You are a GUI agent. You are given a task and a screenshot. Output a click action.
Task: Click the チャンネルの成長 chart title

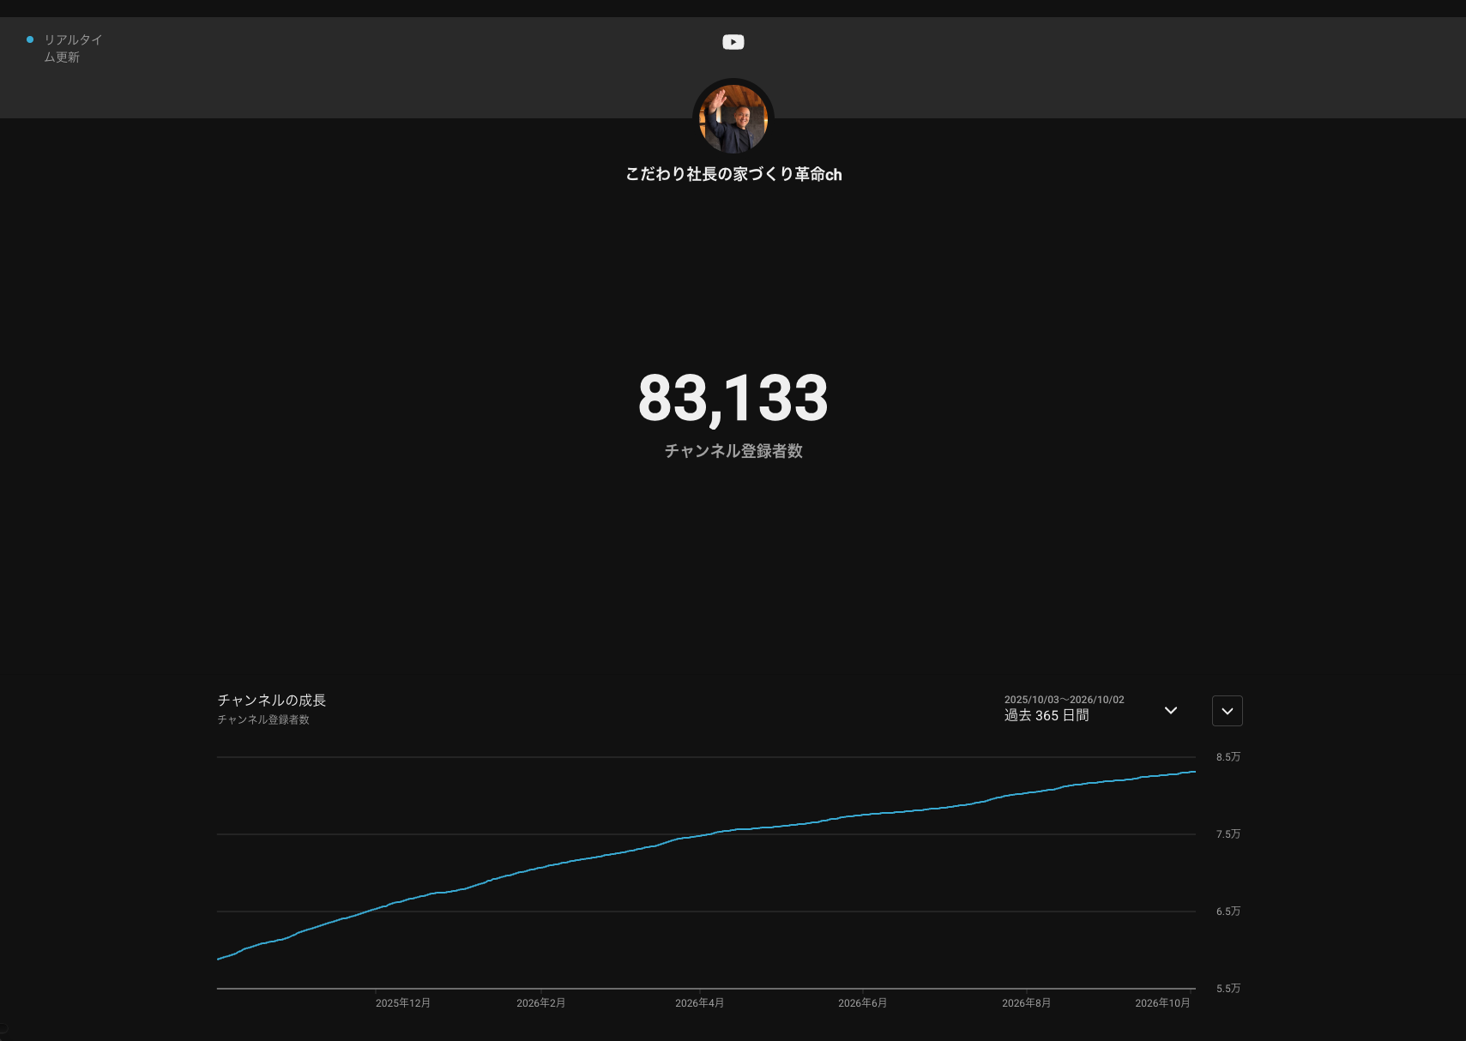[272, 701]
